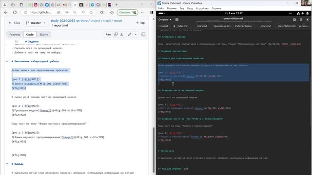Screen dimensions: 312x175
Task: Switch keyboard layout indicator ru
Action: coord(291,13)
